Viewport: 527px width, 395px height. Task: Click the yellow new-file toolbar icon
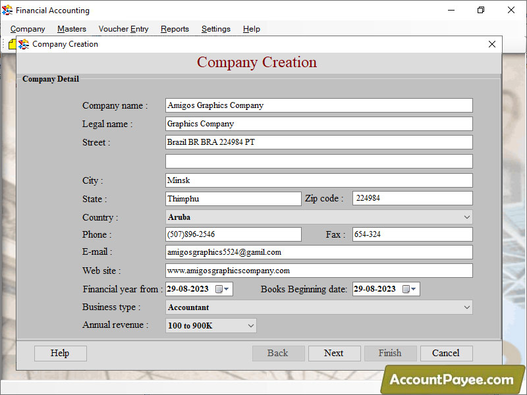click(x=12, y=43)
